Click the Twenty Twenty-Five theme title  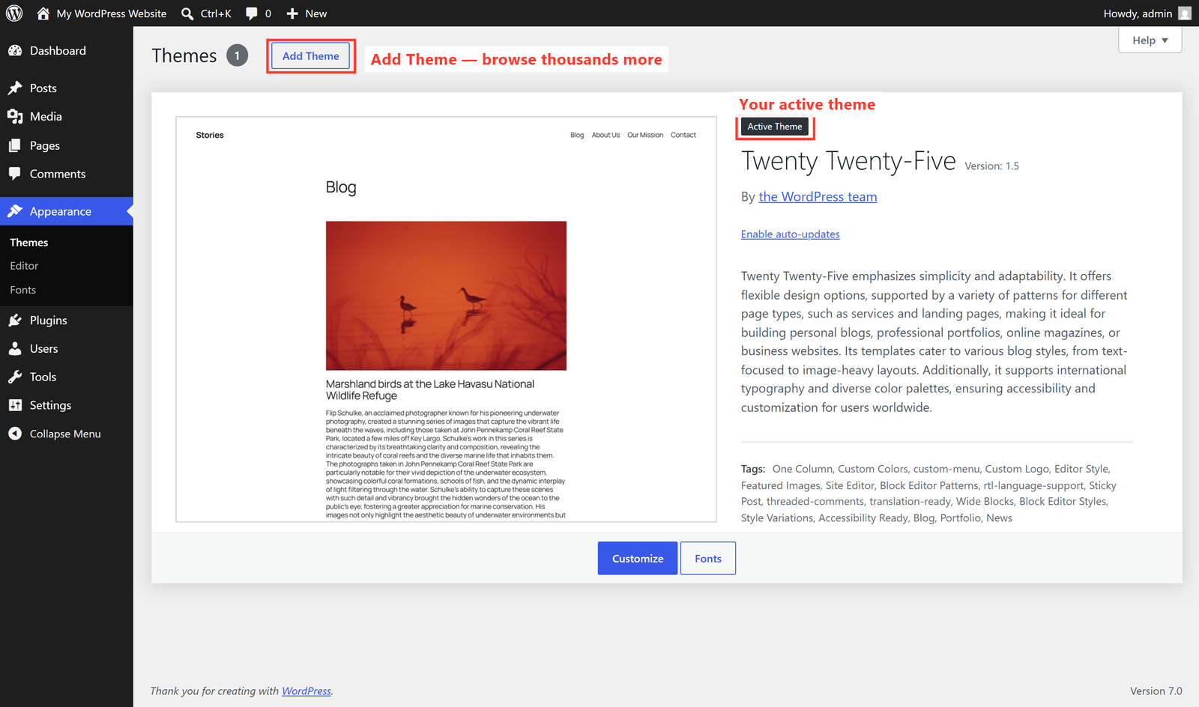[848, 161]
